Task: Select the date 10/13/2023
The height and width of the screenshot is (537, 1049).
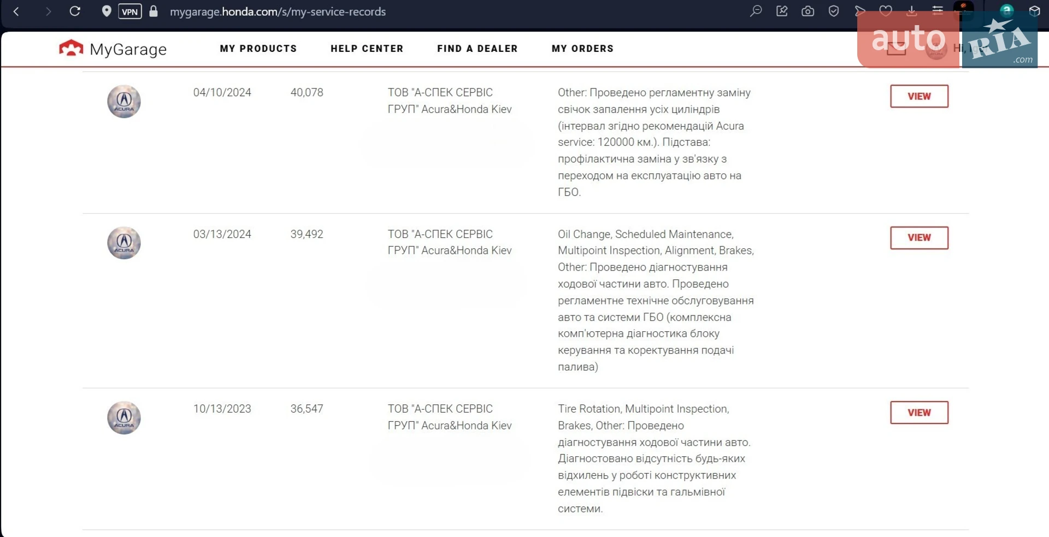Action: [222, 409]
